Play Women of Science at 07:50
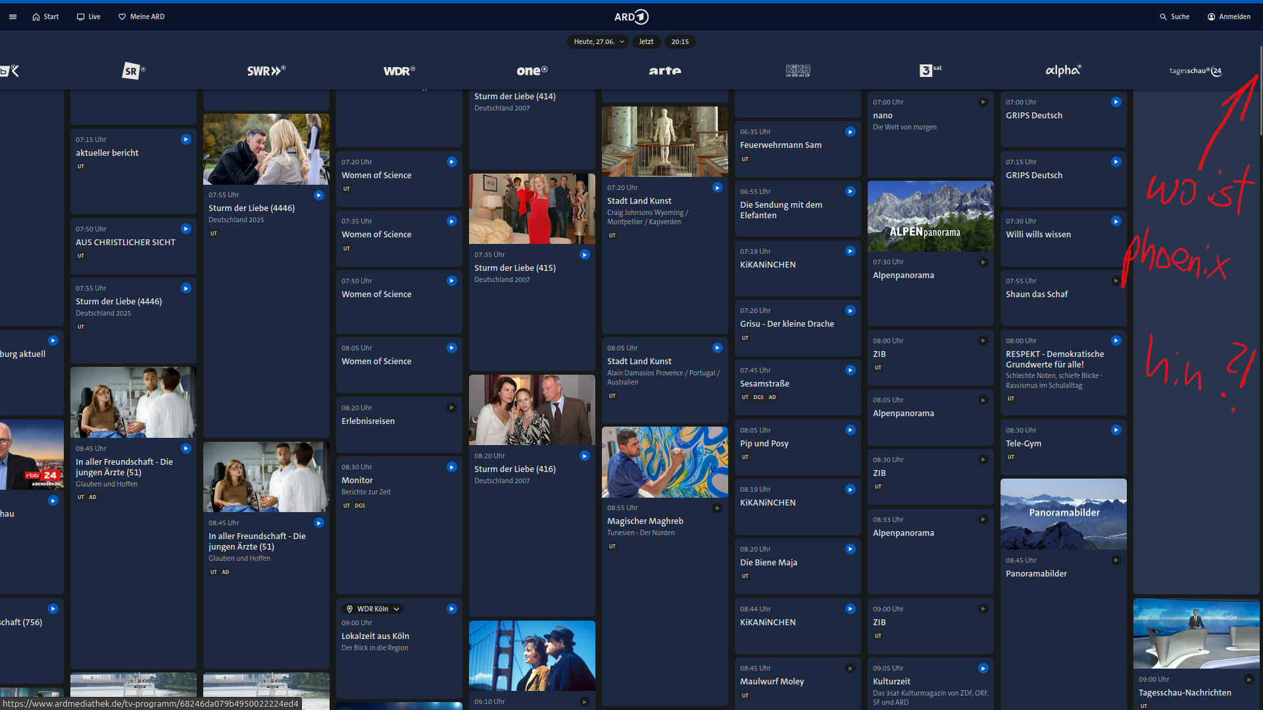1263x710 pixels. pyautogui.click(x=452, y=281)
